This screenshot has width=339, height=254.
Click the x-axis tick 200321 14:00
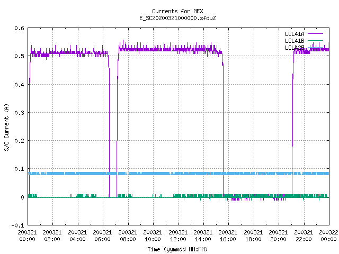tap(203, 236)
